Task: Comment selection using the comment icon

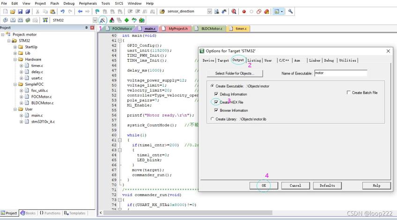Action: click(145, 11)
